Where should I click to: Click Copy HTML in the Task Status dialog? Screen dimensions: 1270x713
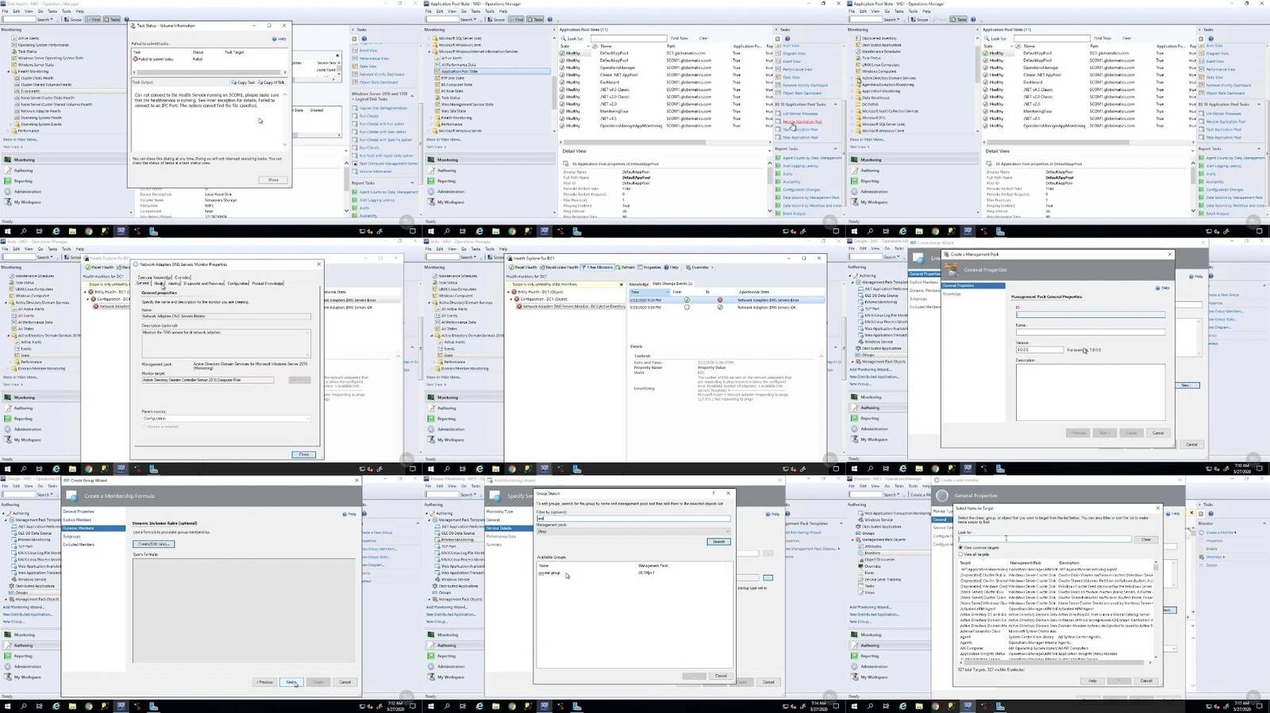pos(273,82)
